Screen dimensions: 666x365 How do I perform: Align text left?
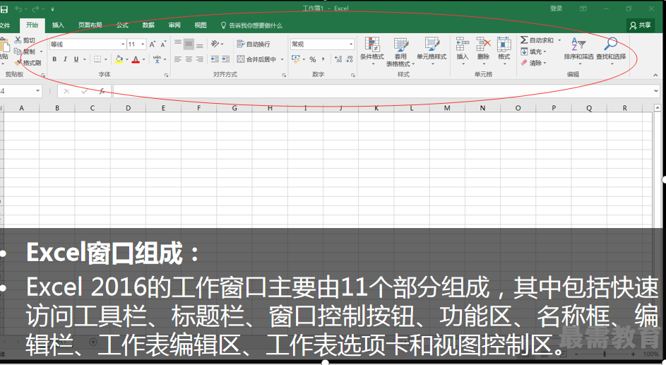178,59
